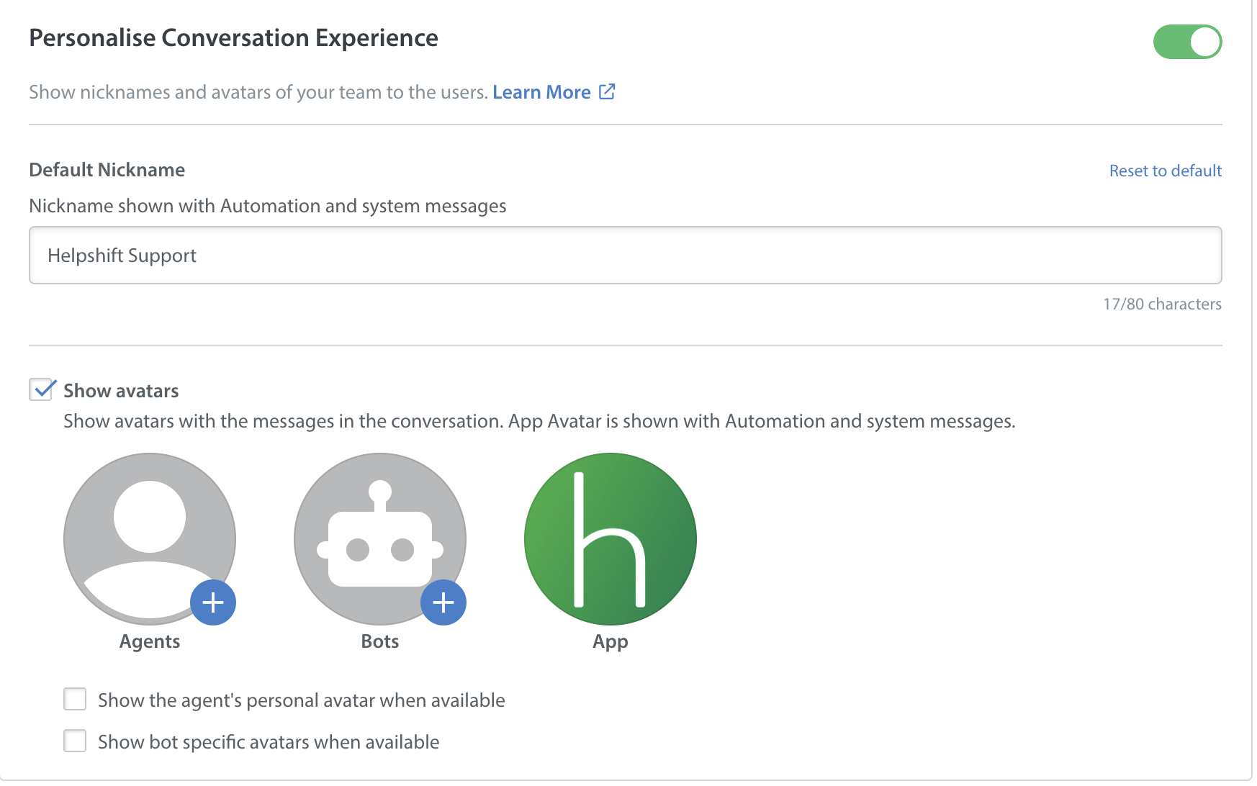Click the App label under avatar
The width and height of the screenshot is (1257, 786).
click(611, 641)
